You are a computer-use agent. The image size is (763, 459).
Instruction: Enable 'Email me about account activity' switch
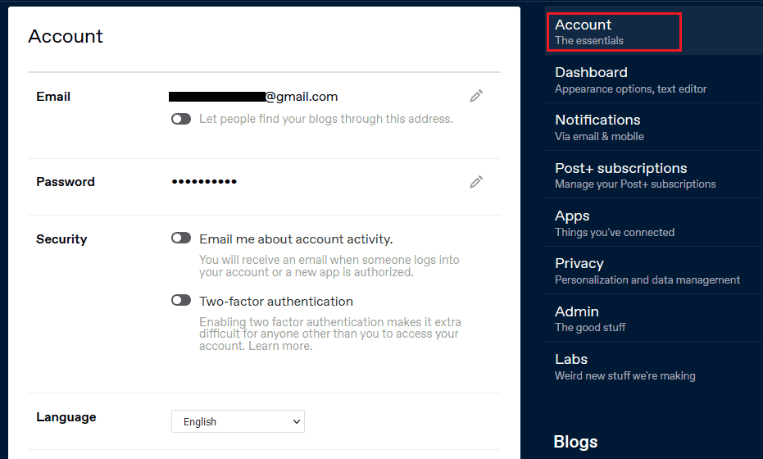point(181,238)
